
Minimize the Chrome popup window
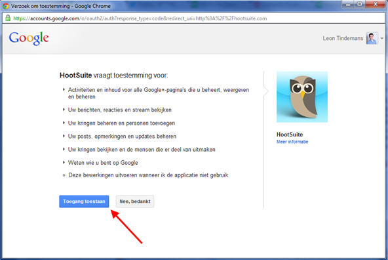348,5
